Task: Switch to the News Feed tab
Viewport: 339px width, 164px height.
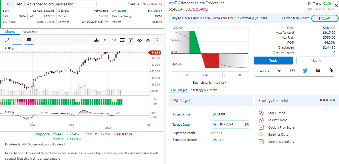Action: (31, 32)
